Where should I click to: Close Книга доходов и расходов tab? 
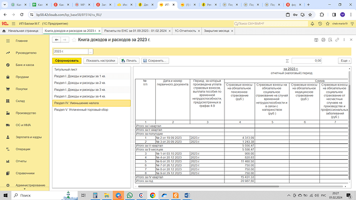click(x=99, y=31)
